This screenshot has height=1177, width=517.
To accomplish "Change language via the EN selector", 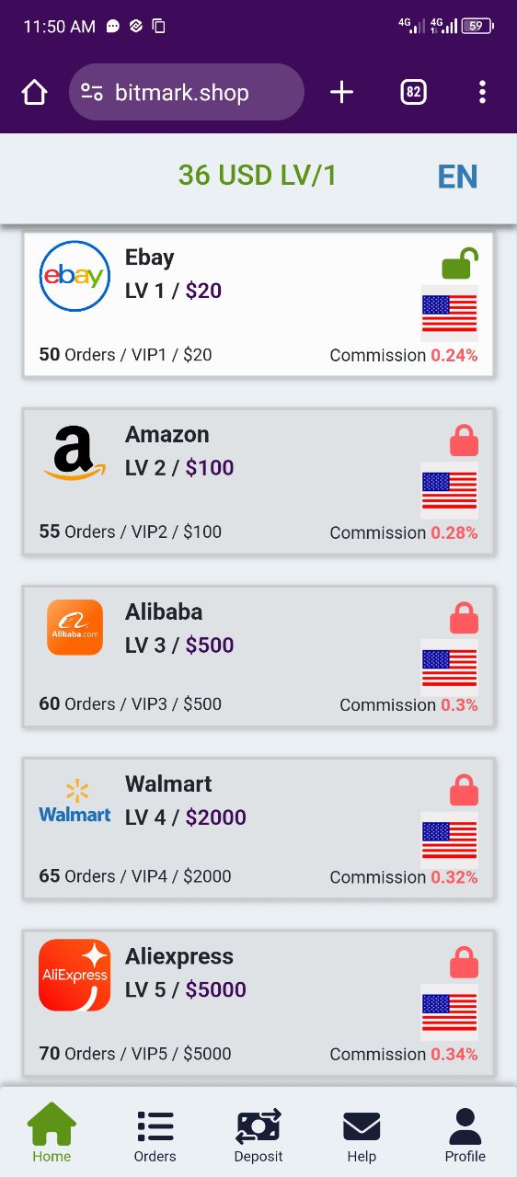I will click(x=457, y=177).
